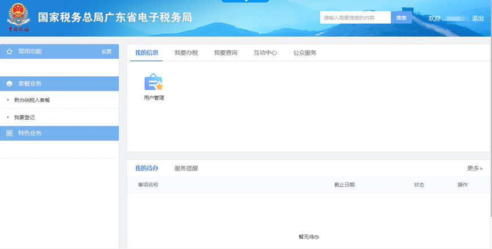Open 新办纳税人套餐 in the sidebar
Image resolution: width=492 pixels, height=249 pixels.
tap(32, 100)
